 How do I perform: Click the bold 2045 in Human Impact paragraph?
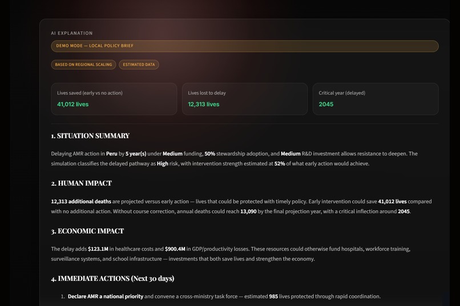403,211
